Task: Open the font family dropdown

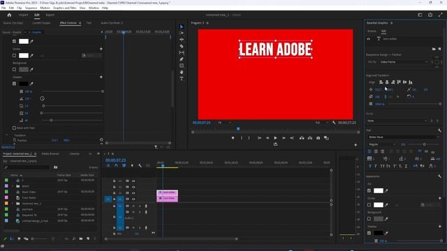Action: [404, 137]
